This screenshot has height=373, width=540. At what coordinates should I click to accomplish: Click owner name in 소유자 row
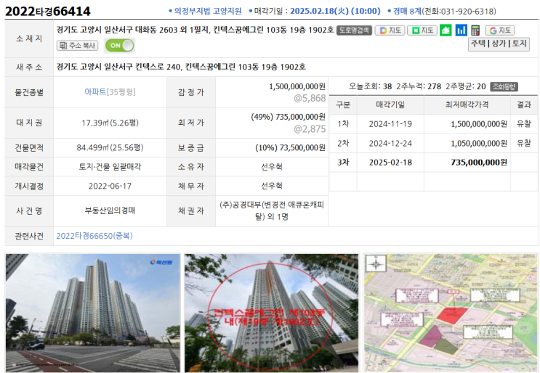click(x=271, y=167)
